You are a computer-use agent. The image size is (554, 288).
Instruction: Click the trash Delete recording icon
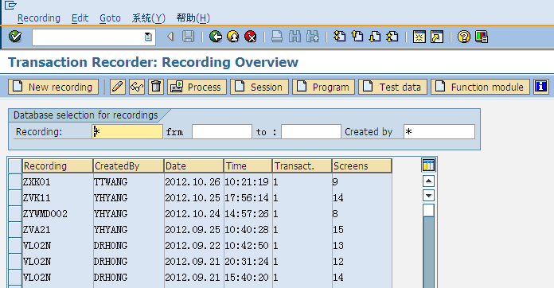click(156, 87)
